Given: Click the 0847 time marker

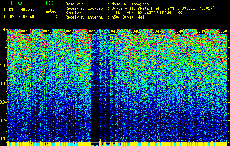Looking at the screenshot, I should [x=157, y=31].
